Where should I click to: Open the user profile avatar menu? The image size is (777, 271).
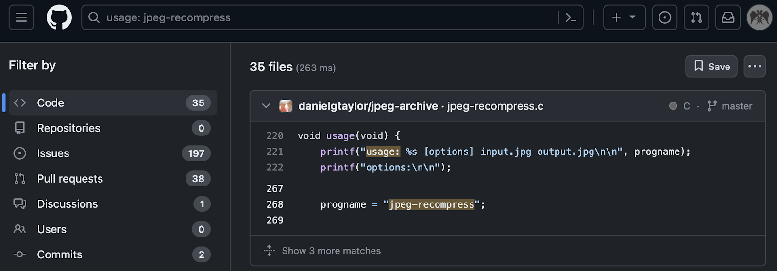pyautogui.click(x=759, y=17)
